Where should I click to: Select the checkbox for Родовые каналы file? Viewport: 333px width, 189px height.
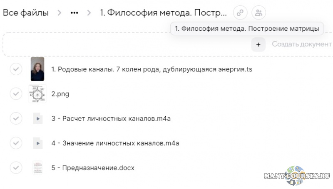(16, 69)
